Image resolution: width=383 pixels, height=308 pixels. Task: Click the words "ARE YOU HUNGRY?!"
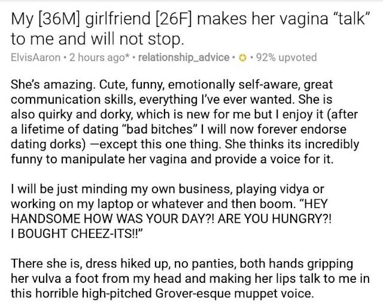pos(275,219)
